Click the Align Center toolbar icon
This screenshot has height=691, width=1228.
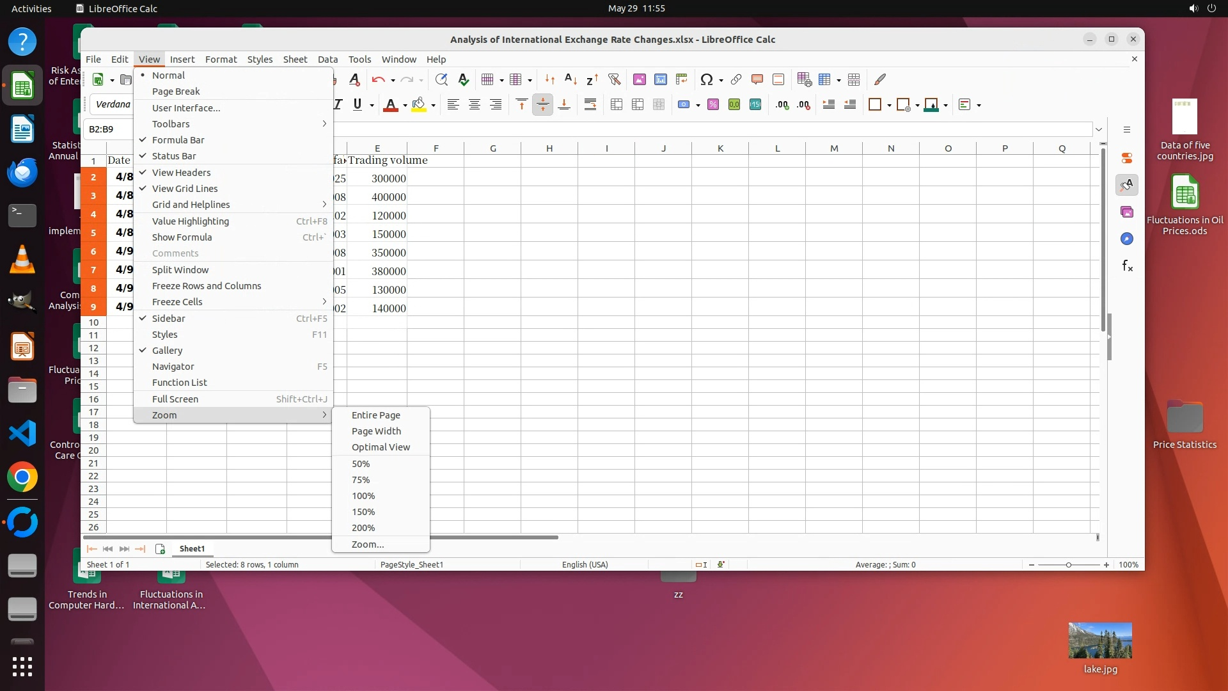click(474, 105)
